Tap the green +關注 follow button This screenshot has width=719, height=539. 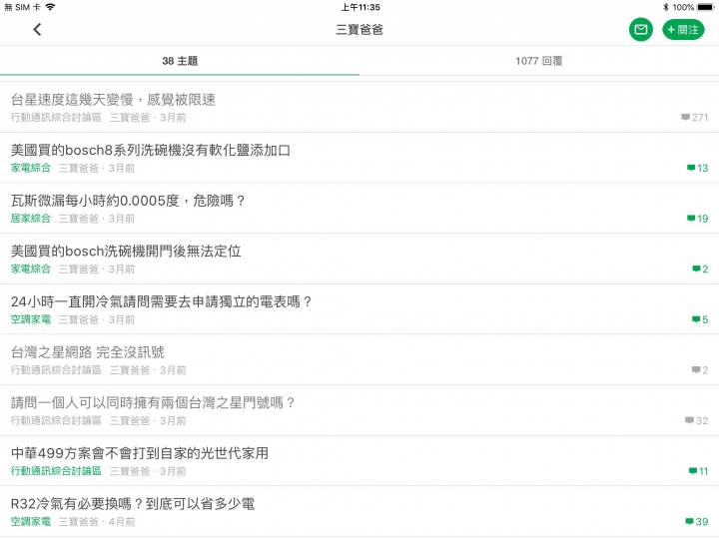pyautogui.click(x=683, y=30)
